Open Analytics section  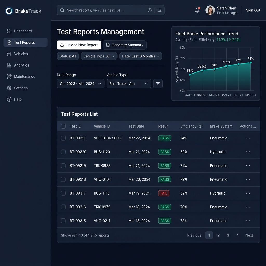tap(25, 65)
